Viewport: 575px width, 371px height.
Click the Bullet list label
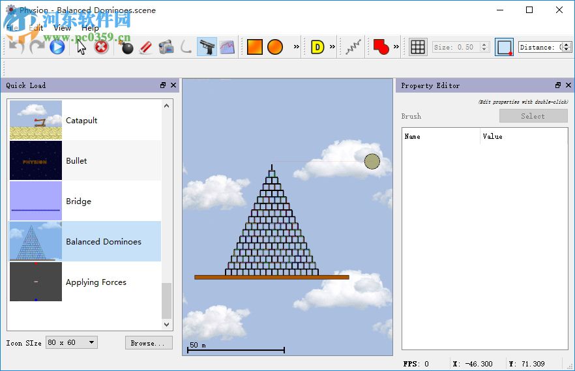(76, 160)
